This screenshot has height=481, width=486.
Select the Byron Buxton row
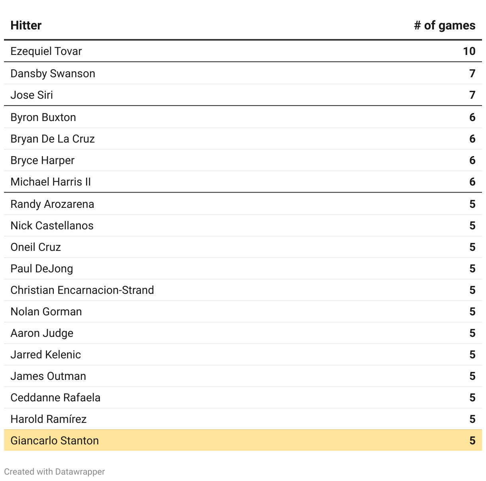(x=243, y=117)
